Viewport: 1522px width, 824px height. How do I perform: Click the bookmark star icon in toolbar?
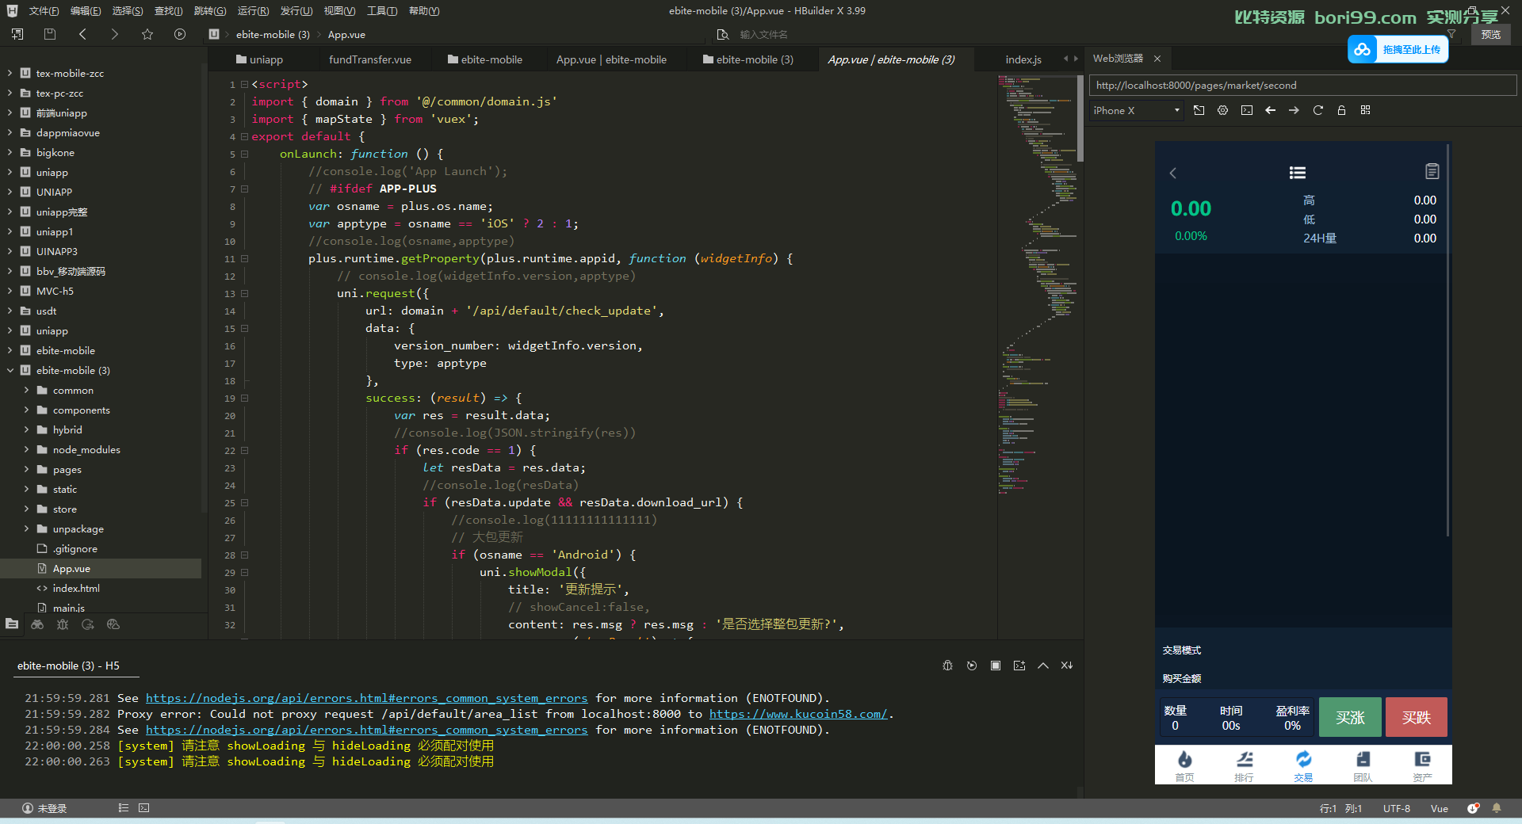[147, 34]
